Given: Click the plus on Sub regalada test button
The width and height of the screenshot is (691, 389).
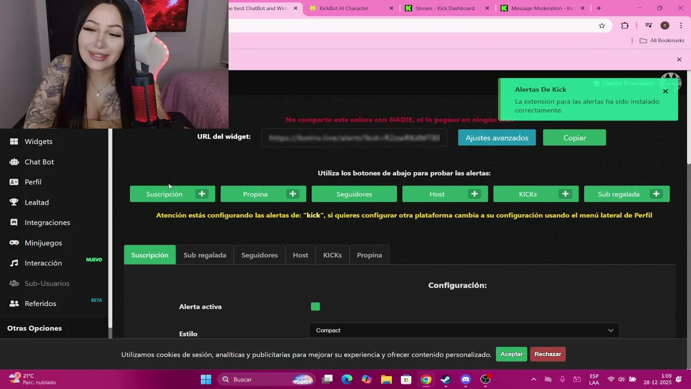Looking at the screenshot, I should (656, 194).
